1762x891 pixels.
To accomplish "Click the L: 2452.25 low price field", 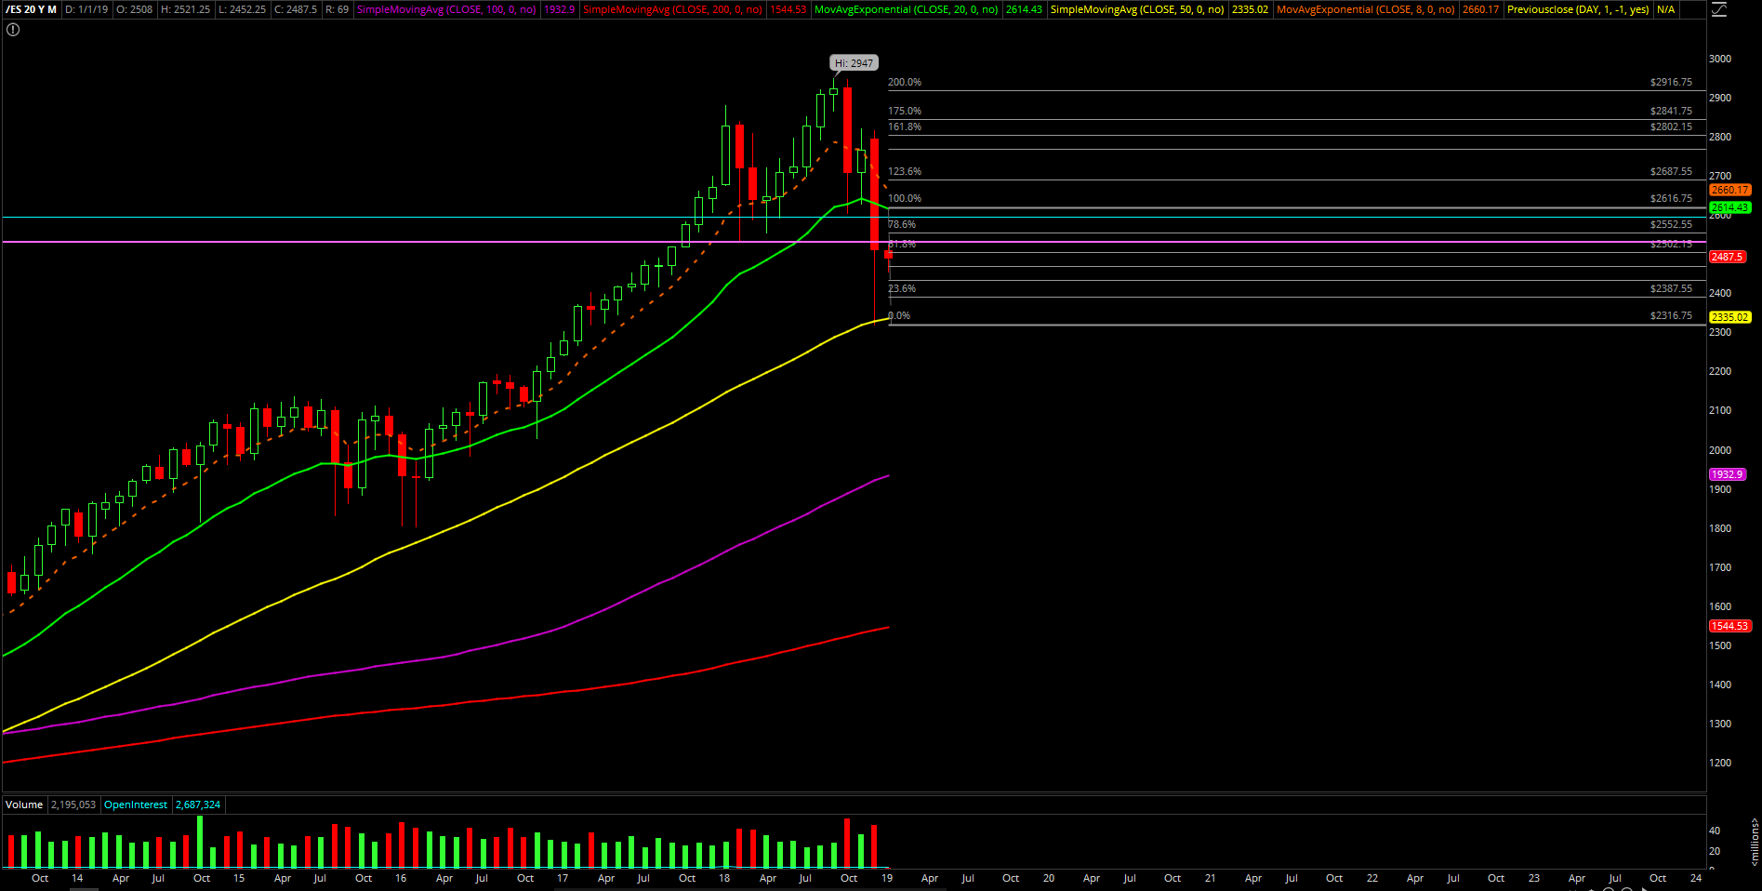I will point(243,9).
